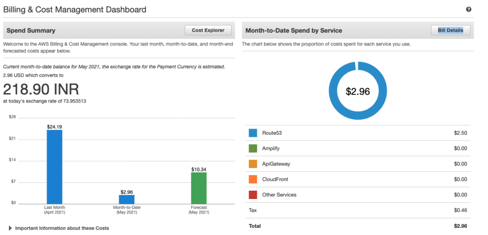Click the Spend Summary heading
Image resolution: width=488 pixels, height=235 pixels.
(x=31, y=30)
